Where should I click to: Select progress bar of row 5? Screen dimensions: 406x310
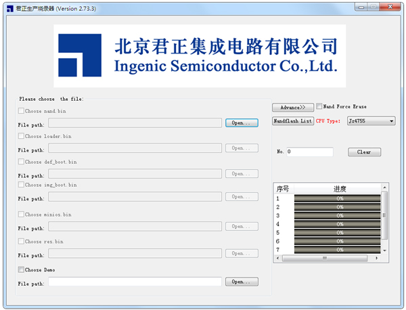pyautogui.click(x=338, y=233)
